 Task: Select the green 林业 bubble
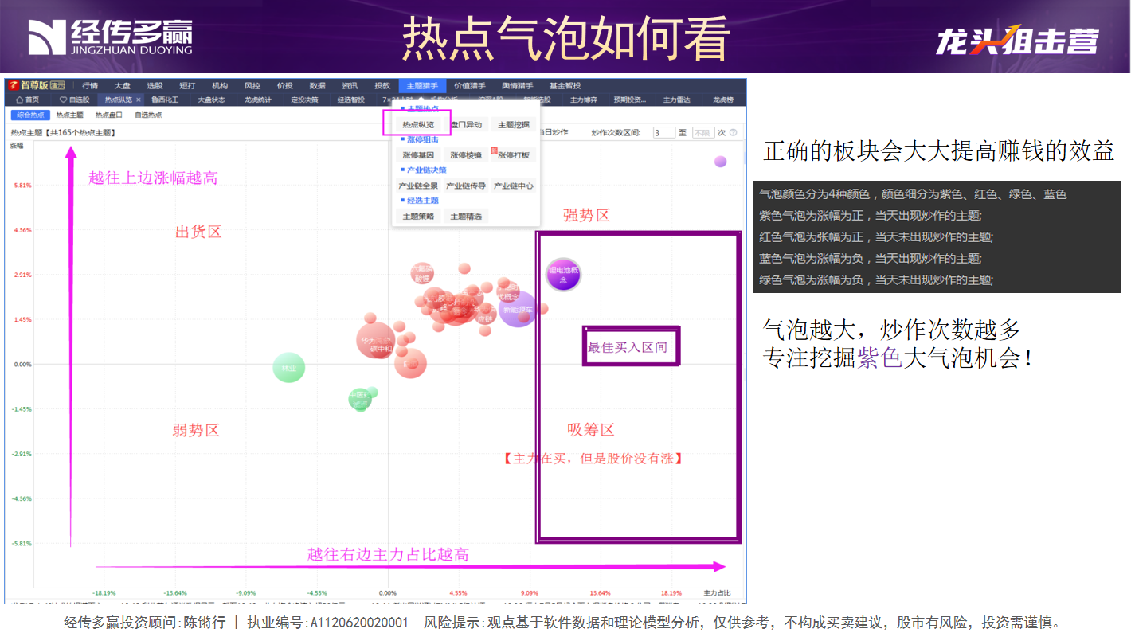coord(288,368)
